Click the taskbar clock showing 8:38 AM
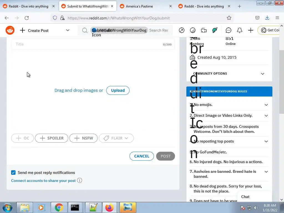Viewport: 284px width, 213px height. pos(270,208)
